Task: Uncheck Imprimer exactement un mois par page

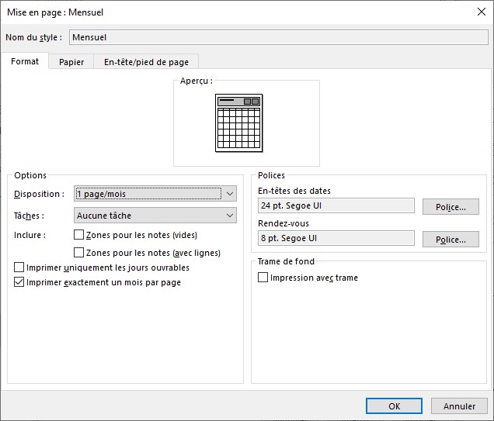Action: point(20,282)
